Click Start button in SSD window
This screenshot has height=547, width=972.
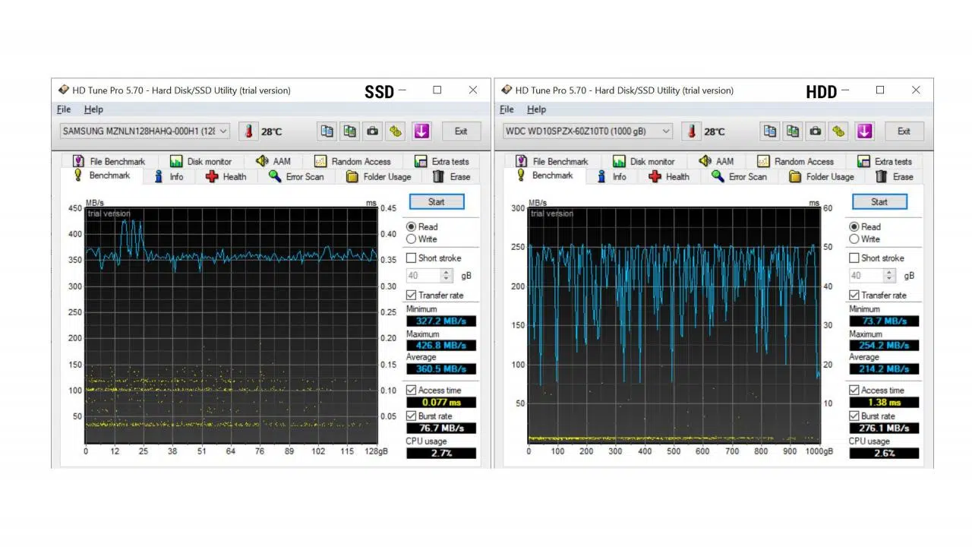[x=437, y=202]
